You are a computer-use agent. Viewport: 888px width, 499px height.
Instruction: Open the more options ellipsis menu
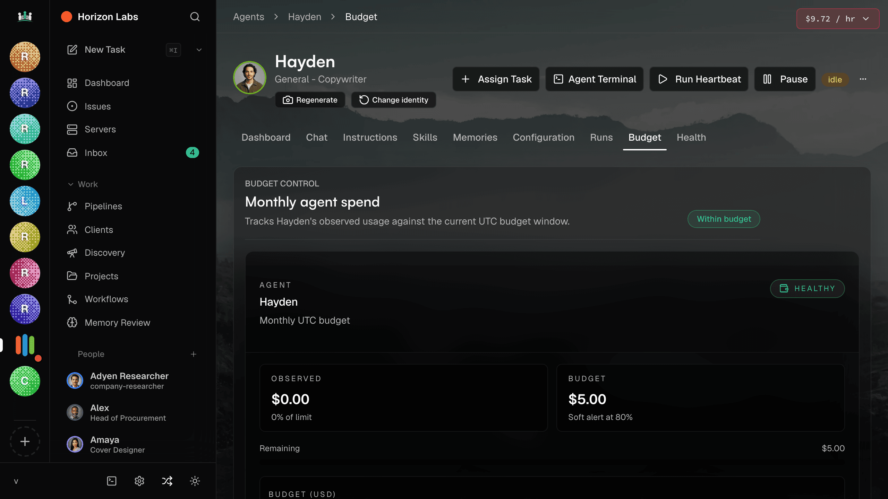pyautogui.click(x=863, y=79)
